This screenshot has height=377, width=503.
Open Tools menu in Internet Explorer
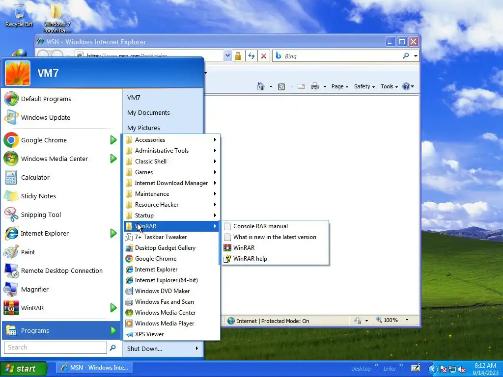(389, 86)
